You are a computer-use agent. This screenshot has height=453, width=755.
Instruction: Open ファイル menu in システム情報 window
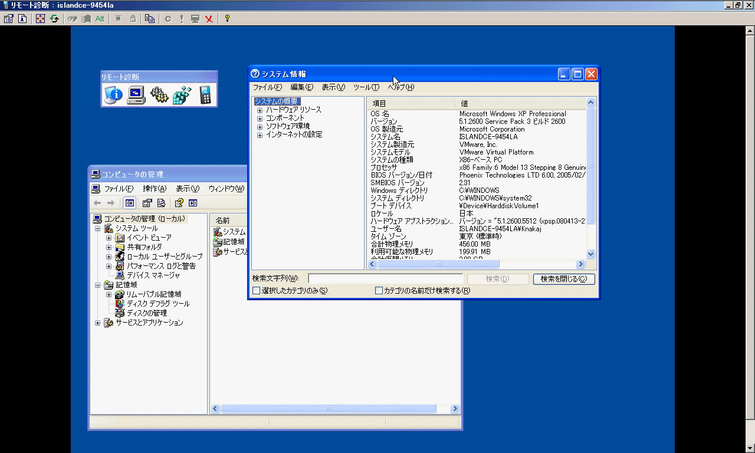(x=267, y=87)
